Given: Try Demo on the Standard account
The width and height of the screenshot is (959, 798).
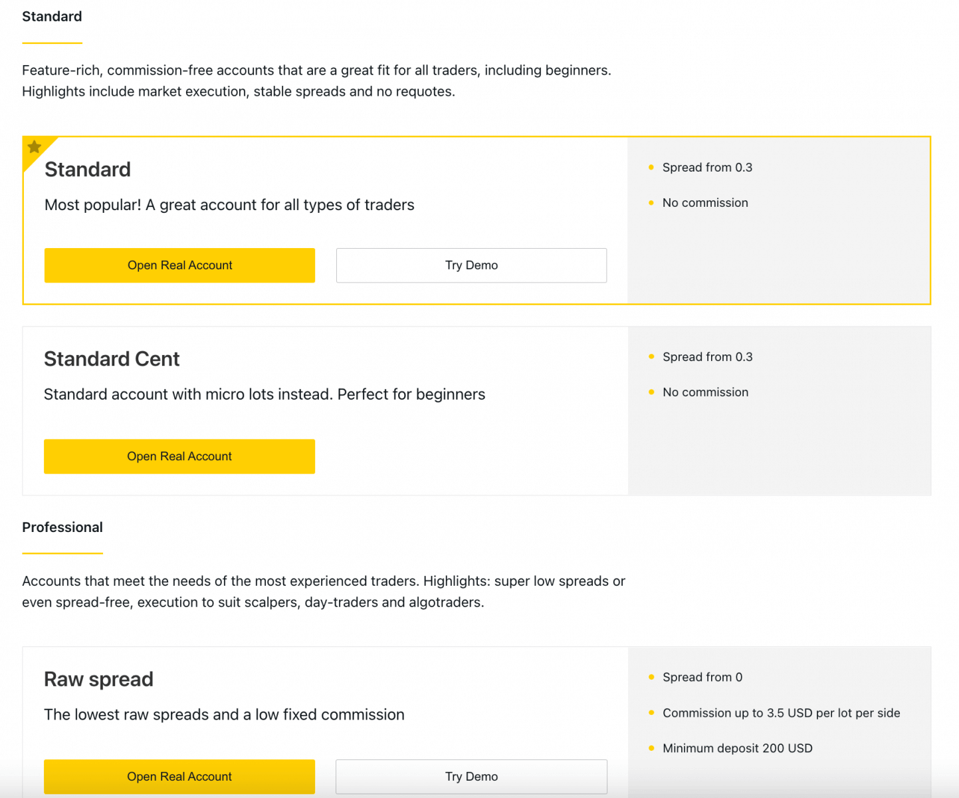Looking at the screenshot, I should [471, 265].
